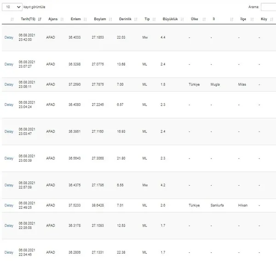Open Detay for the 23:42:00 earthquake
The height and width of the screenshot is (262, 276).
click(9, 37)
